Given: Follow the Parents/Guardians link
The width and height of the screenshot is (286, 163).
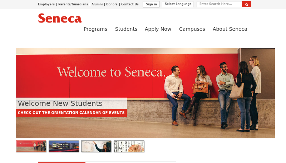Looking at the screenshot, I should [x=73, y=4].
